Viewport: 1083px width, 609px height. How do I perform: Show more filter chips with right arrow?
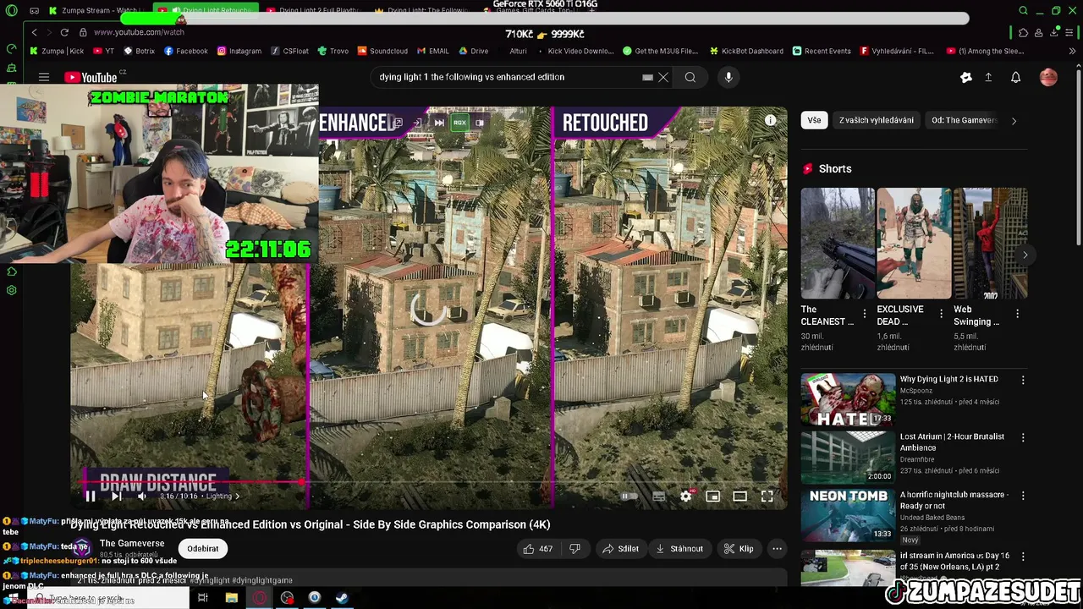[x=1014, y=120]
